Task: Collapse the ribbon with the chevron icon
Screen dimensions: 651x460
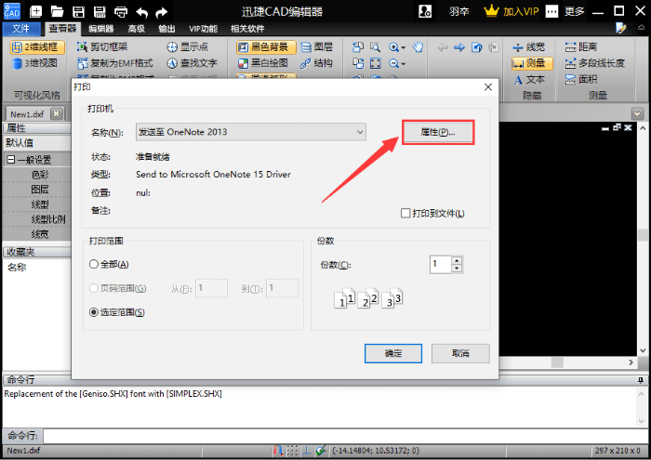Action: tap(641, 28)
